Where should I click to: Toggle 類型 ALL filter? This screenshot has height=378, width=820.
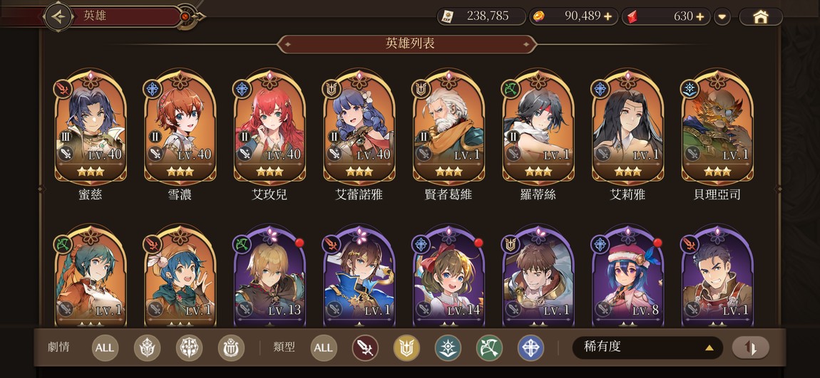click(x=324, y=348)
